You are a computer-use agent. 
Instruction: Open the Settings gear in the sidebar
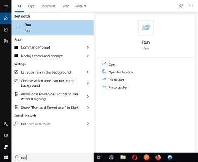tap(5, 135)
